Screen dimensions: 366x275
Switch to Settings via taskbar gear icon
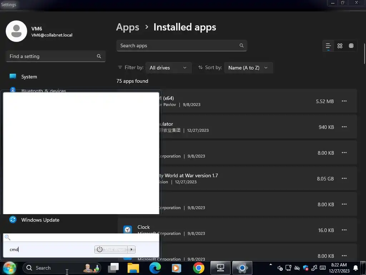click(x=242, y=268)
